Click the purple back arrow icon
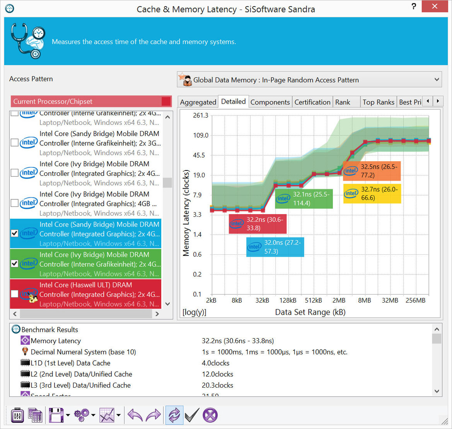Screen dimensions: 452x429 135,415
